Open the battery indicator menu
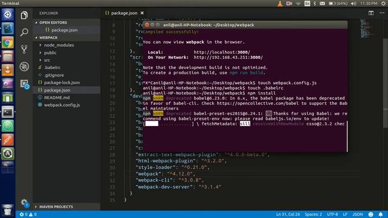Image resolution: width=388 pixels, height=218 pixels. click(338, 4)
